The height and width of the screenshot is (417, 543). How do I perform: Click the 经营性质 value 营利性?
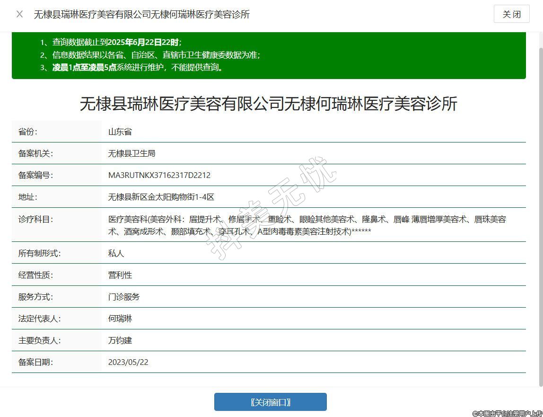pos(120,275)
